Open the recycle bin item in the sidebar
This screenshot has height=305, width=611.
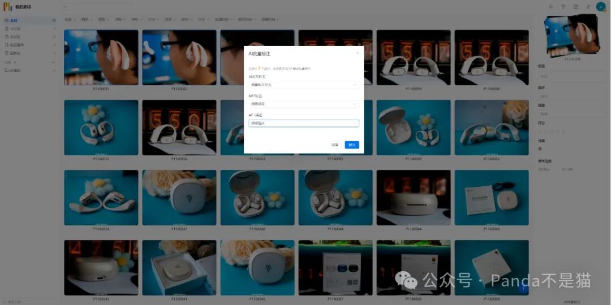(x=29, y=53)
